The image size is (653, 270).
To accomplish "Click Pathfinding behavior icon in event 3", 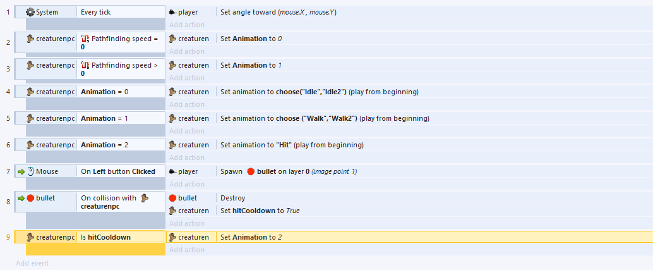I will pyautogui.click(x=85, y=65).
